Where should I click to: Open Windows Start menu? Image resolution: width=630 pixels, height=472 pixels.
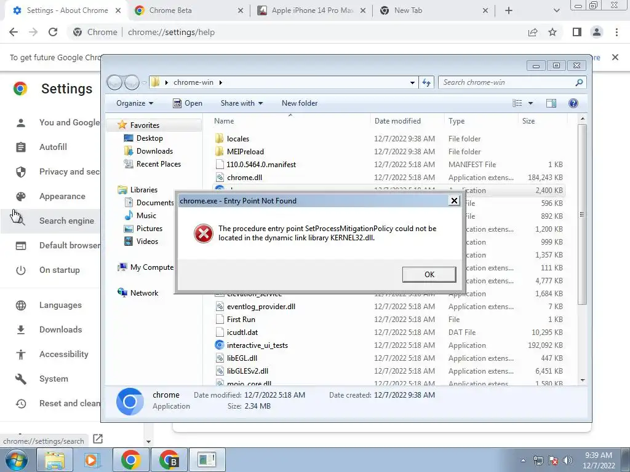16,460
